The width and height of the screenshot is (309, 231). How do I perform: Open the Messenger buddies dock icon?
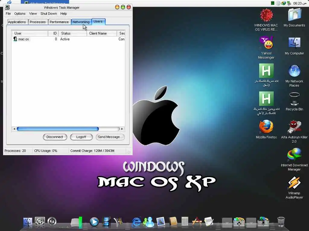click(148, 222)
